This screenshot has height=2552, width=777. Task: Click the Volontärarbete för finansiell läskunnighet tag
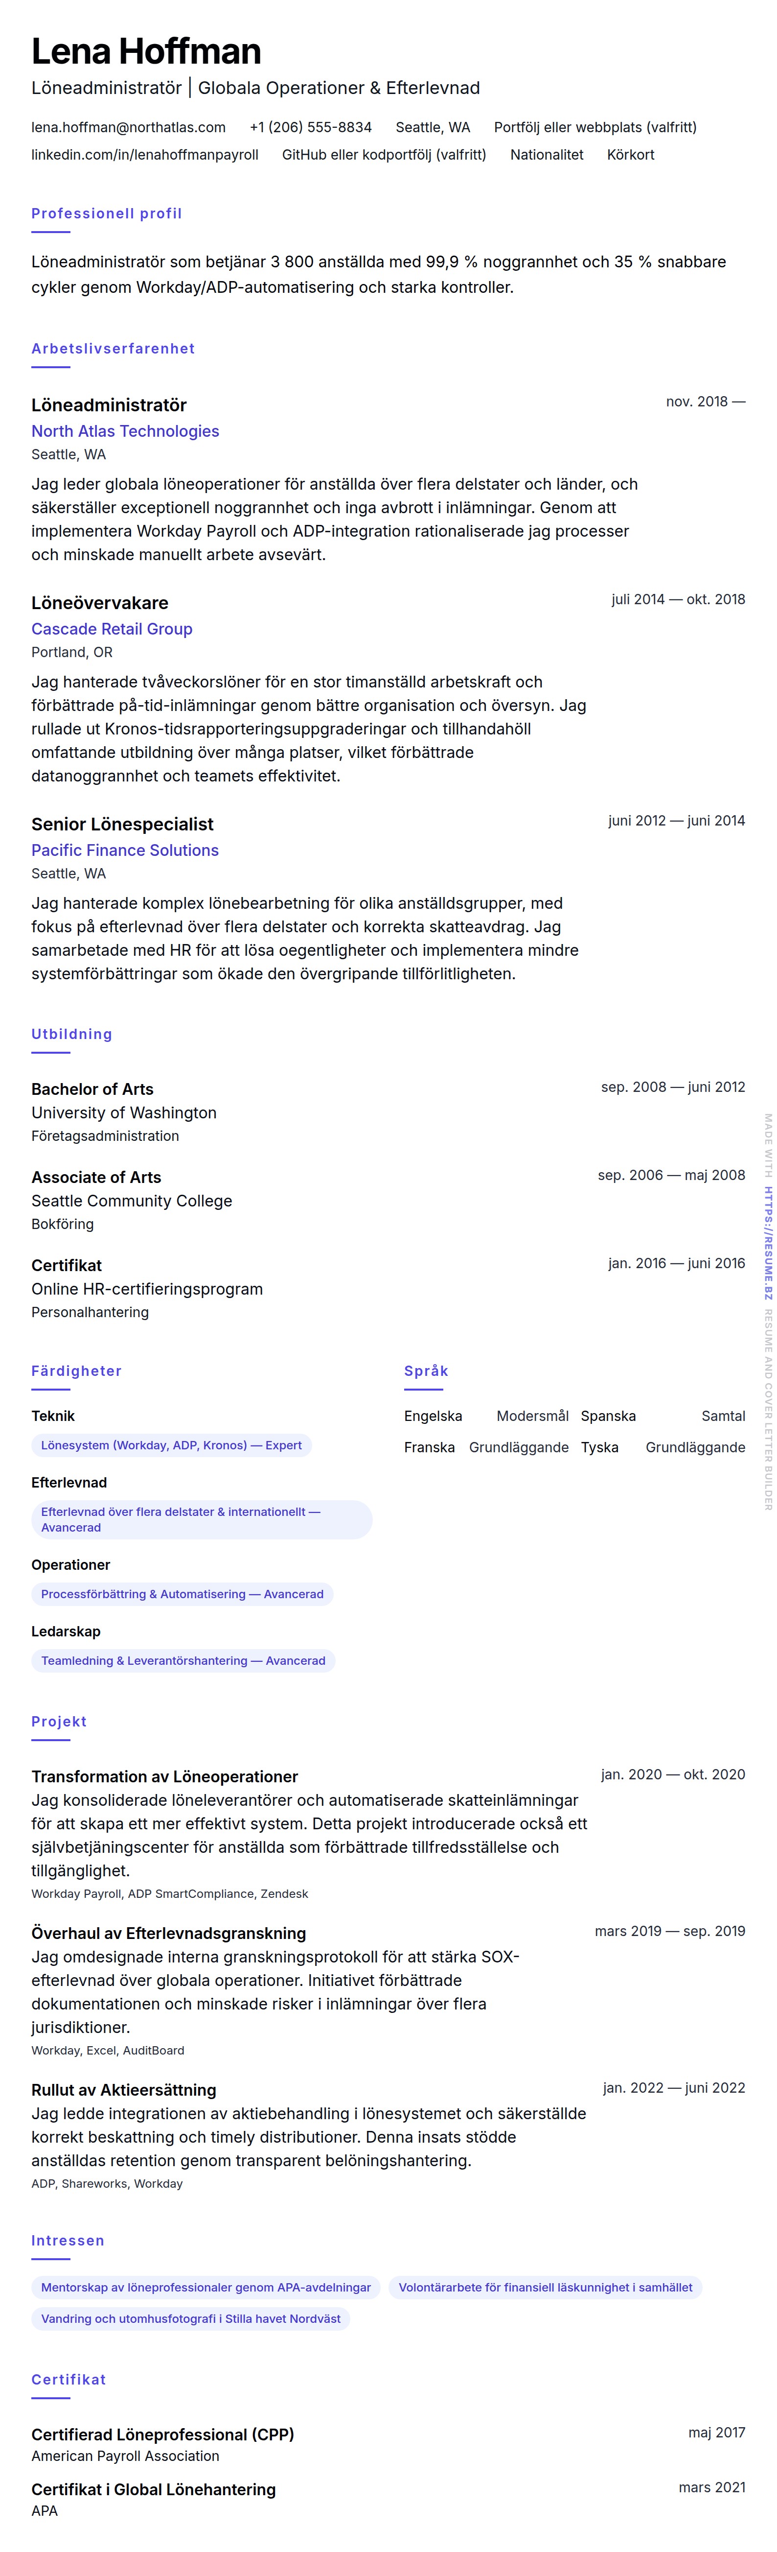[545, 2288]
